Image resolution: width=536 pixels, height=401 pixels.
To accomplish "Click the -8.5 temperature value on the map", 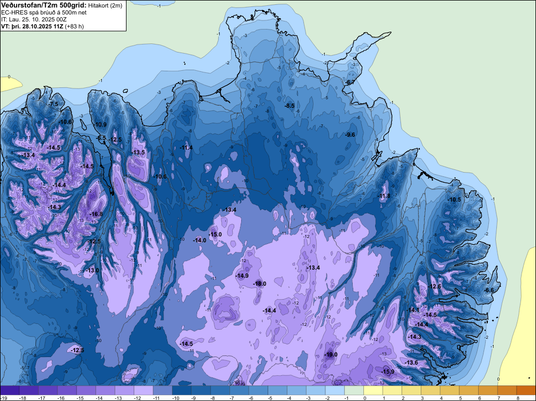I will (289, 106).
